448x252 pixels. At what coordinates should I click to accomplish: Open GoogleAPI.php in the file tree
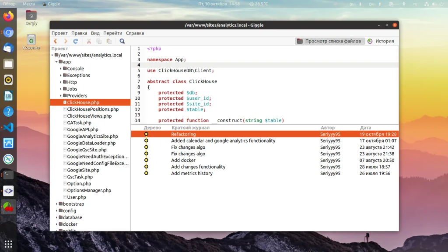[82, 129]
